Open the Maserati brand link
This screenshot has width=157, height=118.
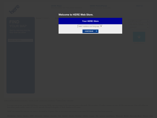pyautogui.click(x=119, y=116)
